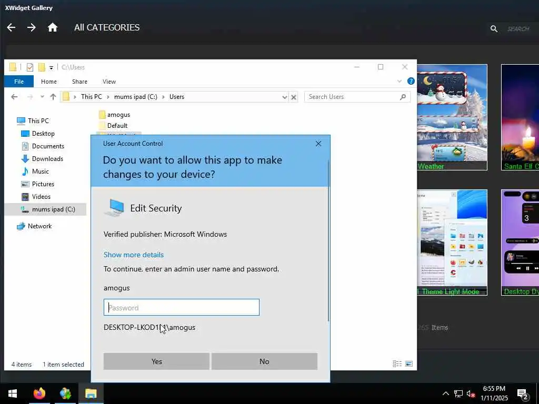Open the Santa Elf widget thumbnail
This screenshot has height=404, width=539.
click(520, 117)
